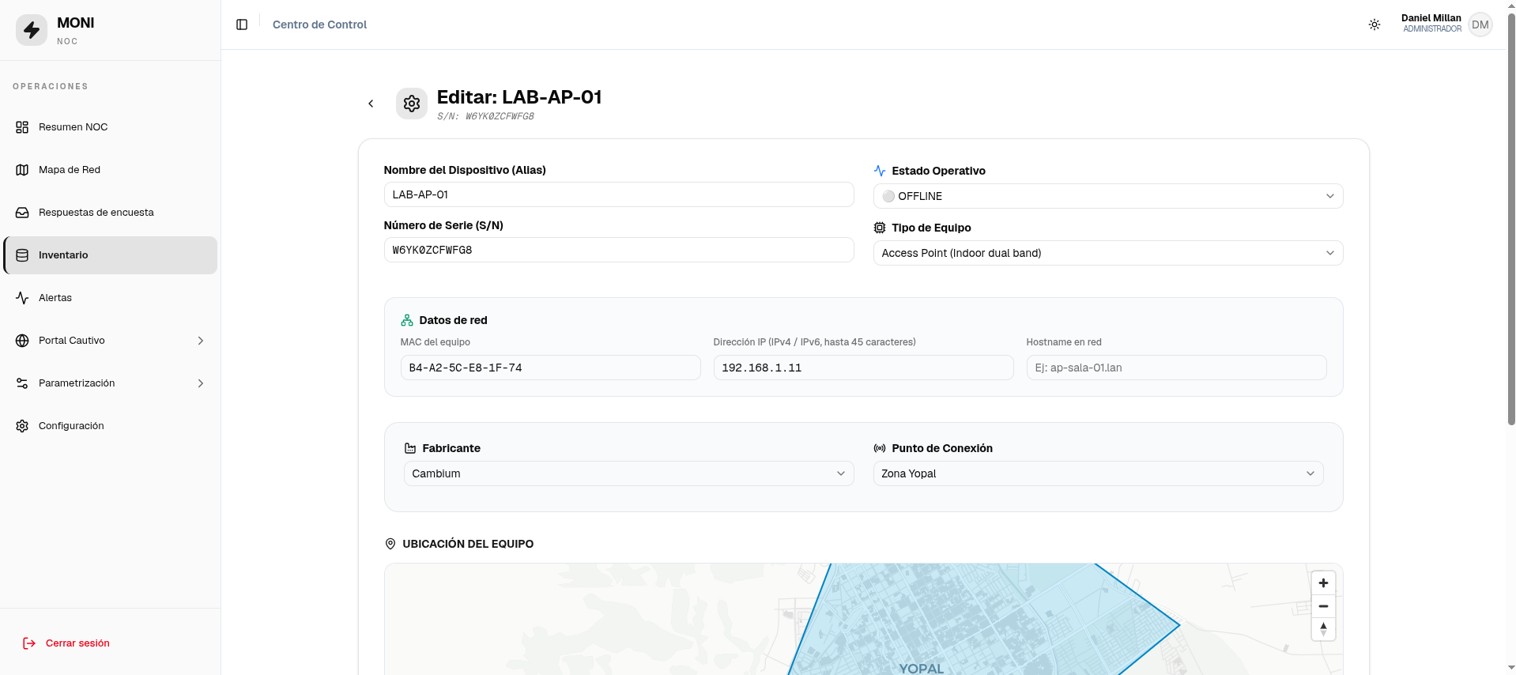Switch theme with the sun icon

click(1375, 25)
